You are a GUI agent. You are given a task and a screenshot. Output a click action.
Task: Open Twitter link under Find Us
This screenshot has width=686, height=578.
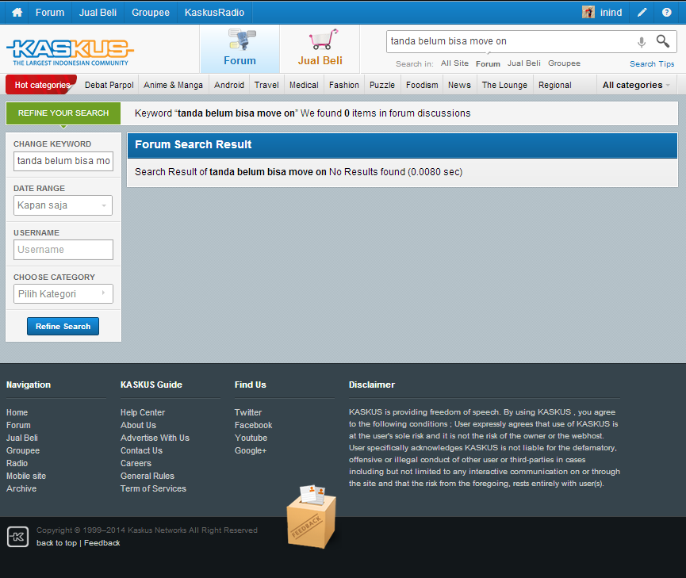(248, 412)
